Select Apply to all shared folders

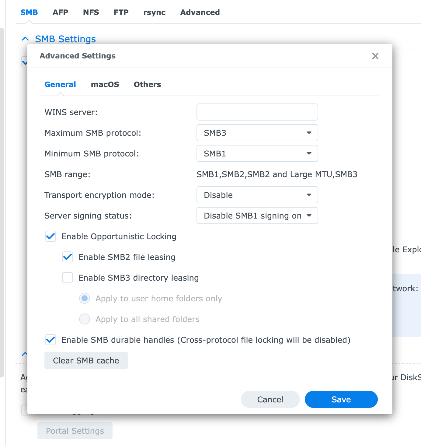[x=84, y=319]
